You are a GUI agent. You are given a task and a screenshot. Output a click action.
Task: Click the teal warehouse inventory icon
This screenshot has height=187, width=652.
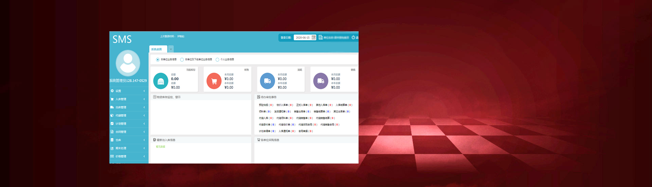tap(161, 81)
